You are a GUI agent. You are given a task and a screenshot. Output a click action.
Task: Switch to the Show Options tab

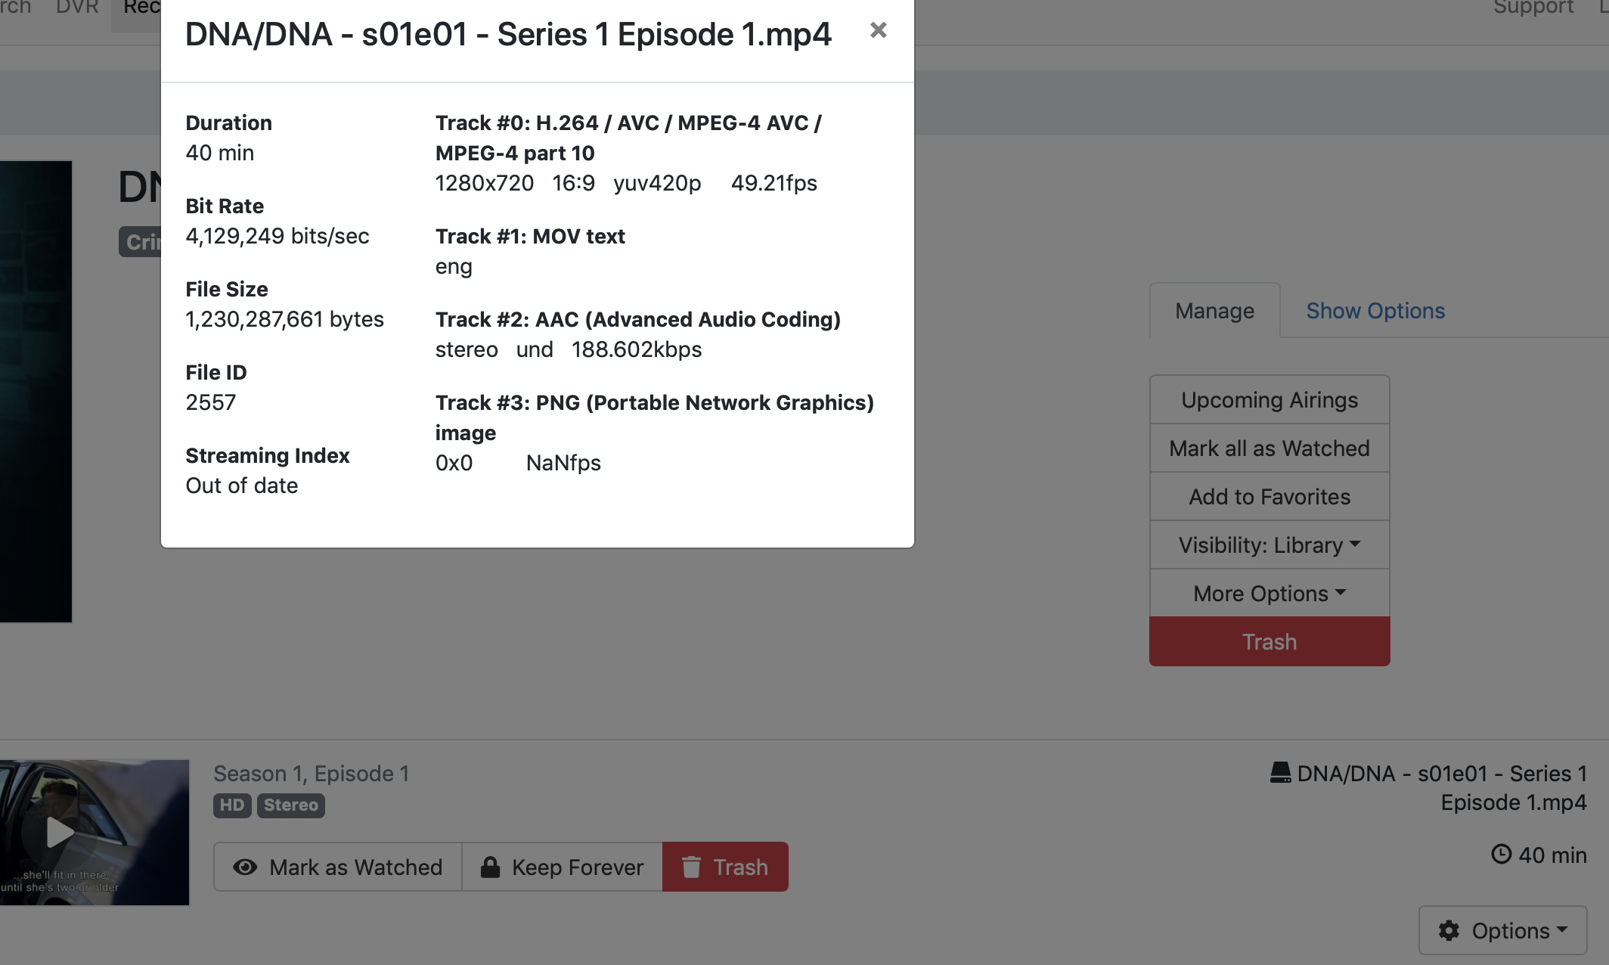click(1375, 311)
